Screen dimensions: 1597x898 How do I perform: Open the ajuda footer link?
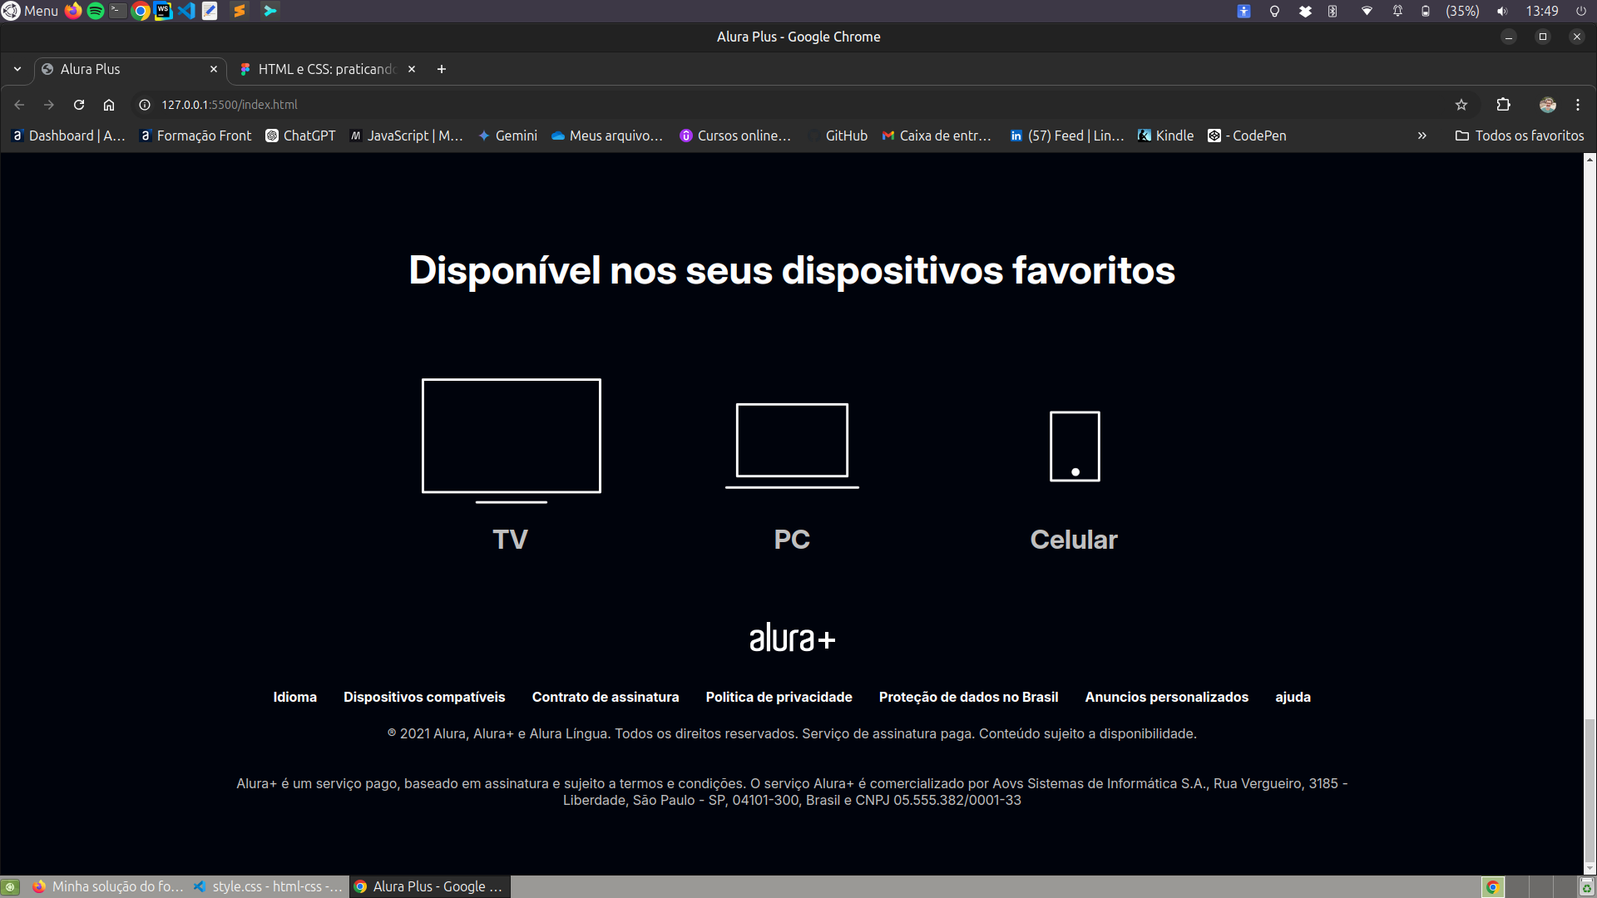[x=1293, y=697]
